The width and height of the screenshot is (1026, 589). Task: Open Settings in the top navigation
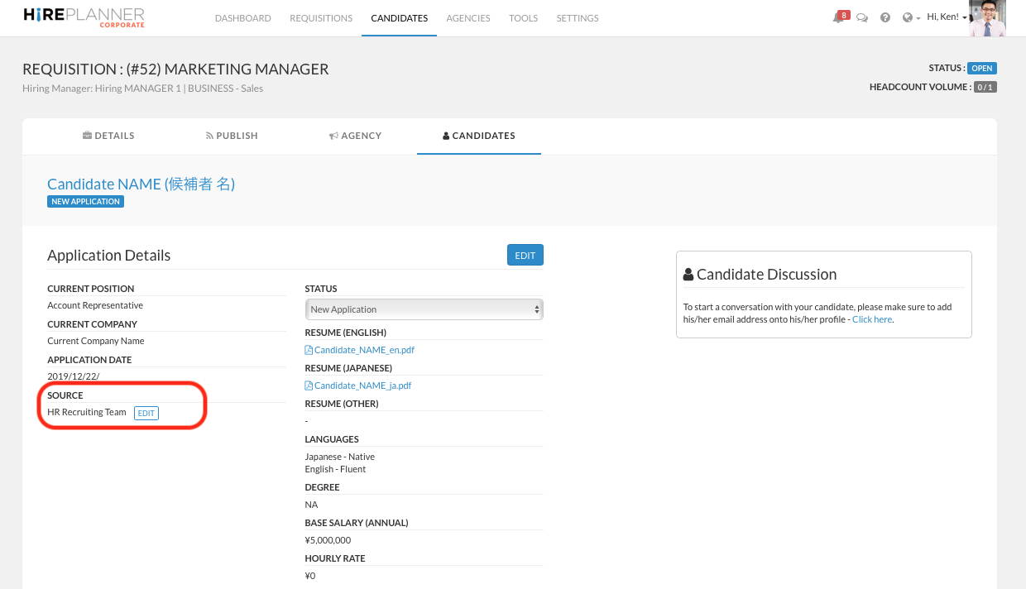(x=578, y=18)
